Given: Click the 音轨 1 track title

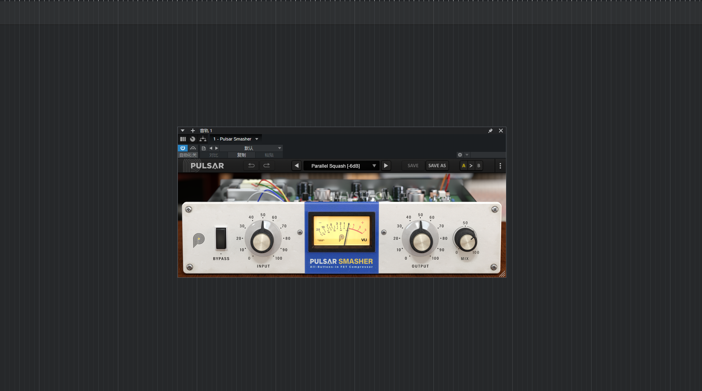Looking at the screenshot, I should point(206,131).
